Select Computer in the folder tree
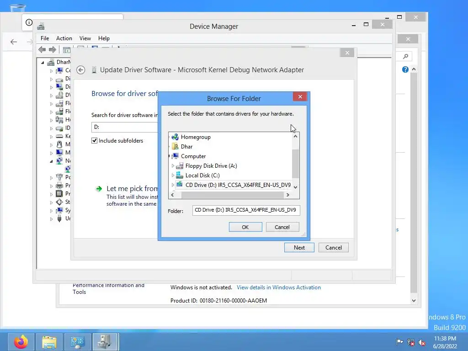Image resolution: width=468 pixels, height=351 pixels. click(x=193, y=156)
